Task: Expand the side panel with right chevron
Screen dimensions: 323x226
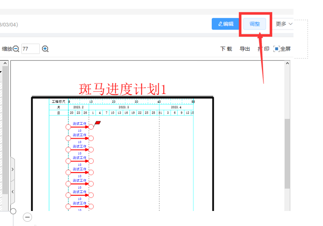Action: [x=12, y=169]
